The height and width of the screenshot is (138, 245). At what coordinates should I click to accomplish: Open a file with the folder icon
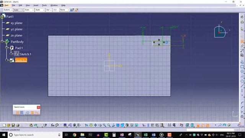coord(8,125)
